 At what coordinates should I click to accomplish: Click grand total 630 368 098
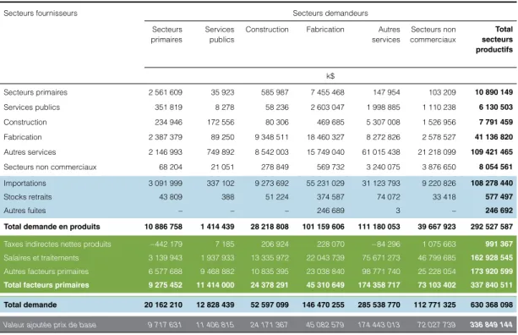coord(492,305)
